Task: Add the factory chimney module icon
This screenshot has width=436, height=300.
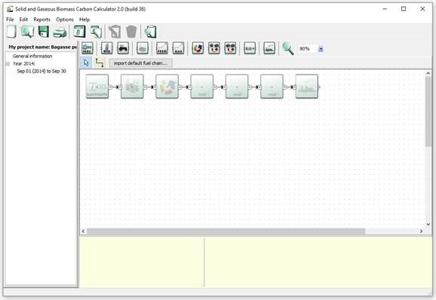Action: click(x=107, y=48)
